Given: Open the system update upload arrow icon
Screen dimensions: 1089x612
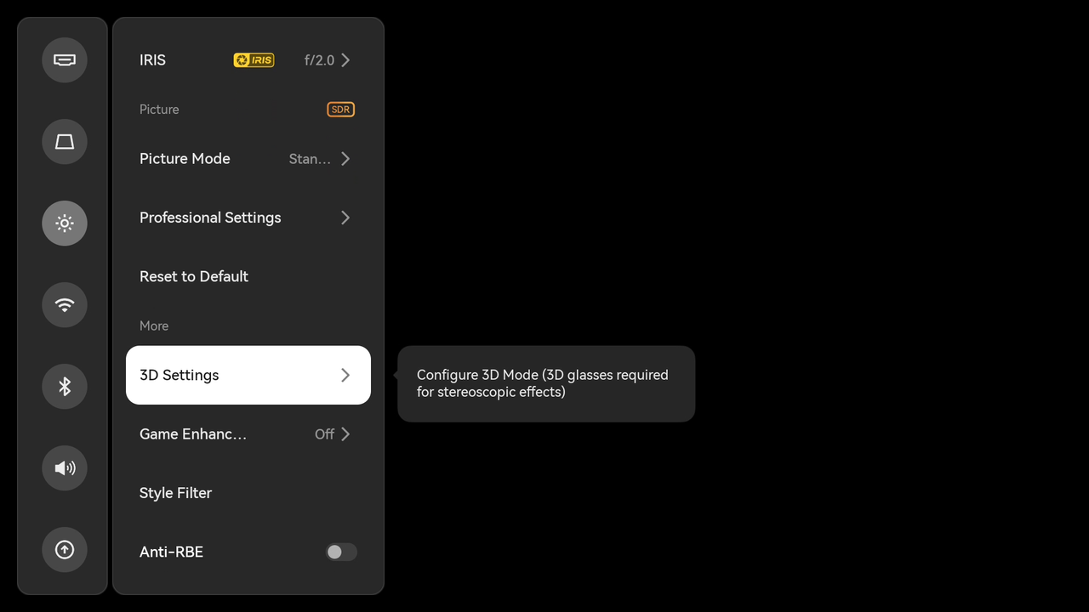Looking at the screenshot, I should coord(65,549).
